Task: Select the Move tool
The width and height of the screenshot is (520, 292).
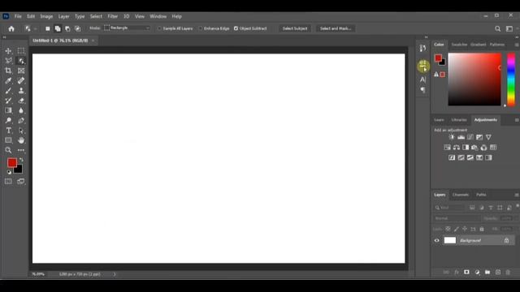Action: click(x=8, y=51)
